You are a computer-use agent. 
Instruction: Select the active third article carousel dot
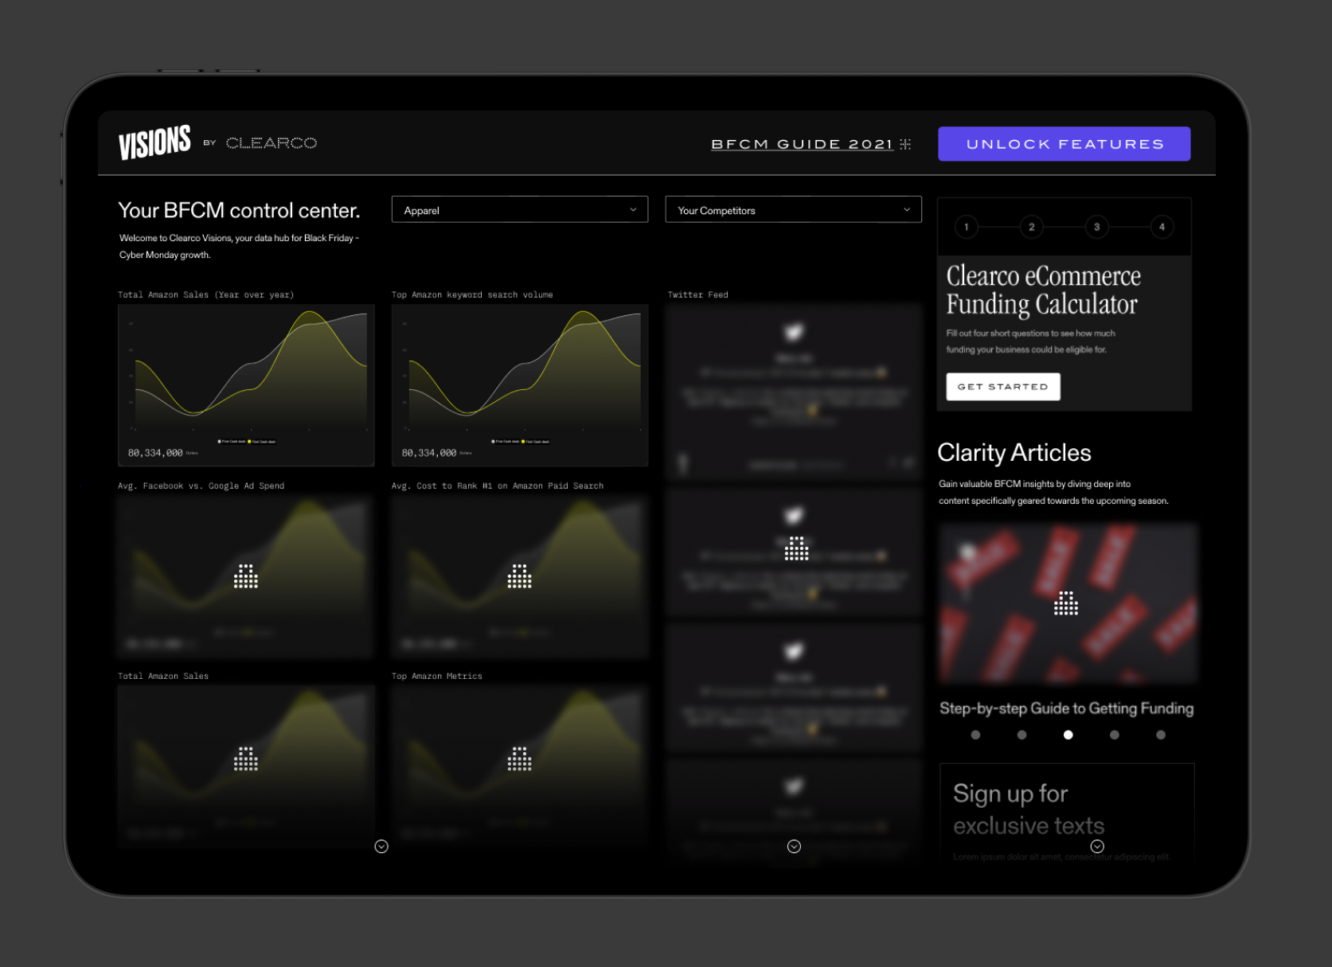tap(1068, 735)
